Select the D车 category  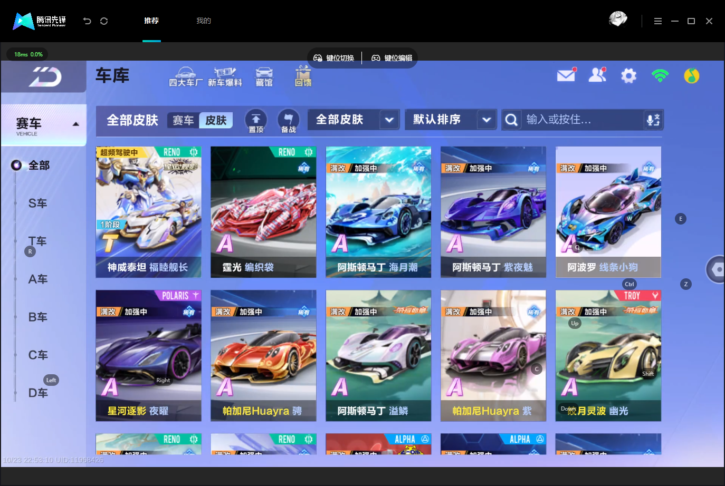click(x=37, y=393)
